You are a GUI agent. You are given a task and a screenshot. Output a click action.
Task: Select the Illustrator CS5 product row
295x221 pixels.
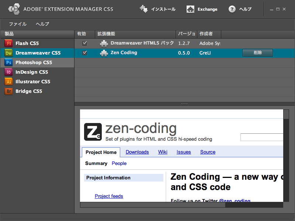tap(37, 81)
